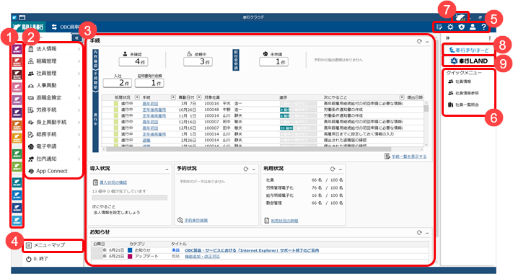Viewport: 513px width, 274px height.
Task: Click the 依頼中 3件 count button
Action: [x=198, y=61]
